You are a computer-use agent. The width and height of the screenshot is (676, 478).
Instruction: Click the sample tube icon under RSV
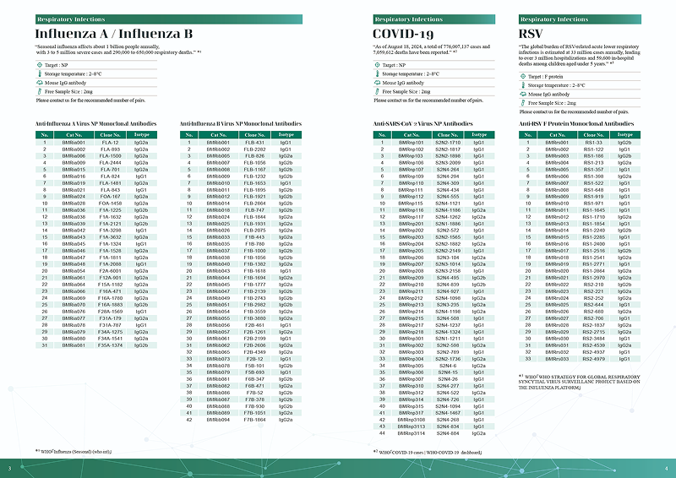click(x=522, y=102)
